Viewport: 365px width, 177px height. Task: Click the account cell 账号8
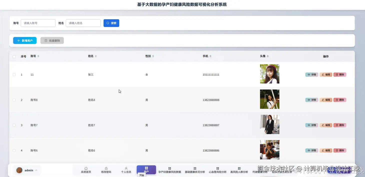34,100
